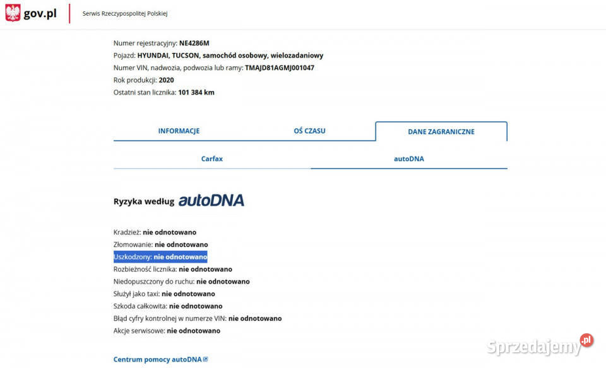Click highlighted Uszkodzony: nie odnotowano row
This screenshot has width=606, height=368.
click(x=160, y=257)
